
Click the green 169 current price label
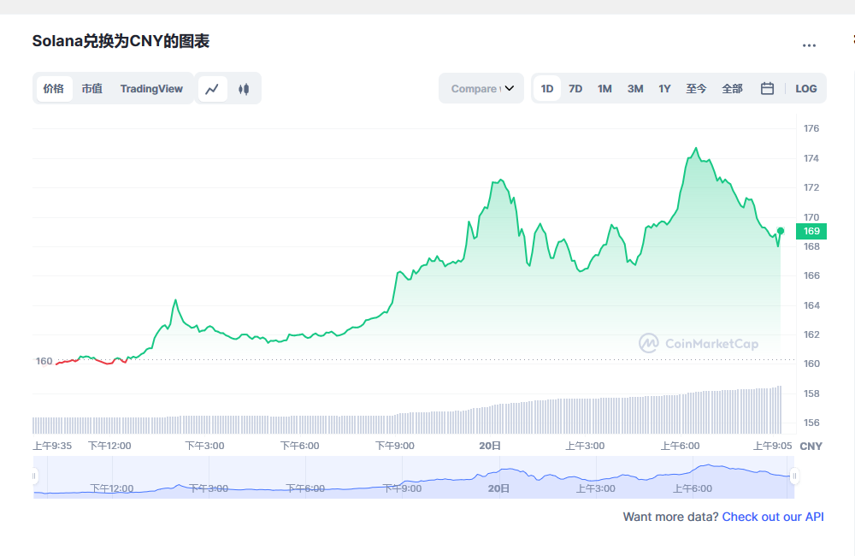click(811, 231)
